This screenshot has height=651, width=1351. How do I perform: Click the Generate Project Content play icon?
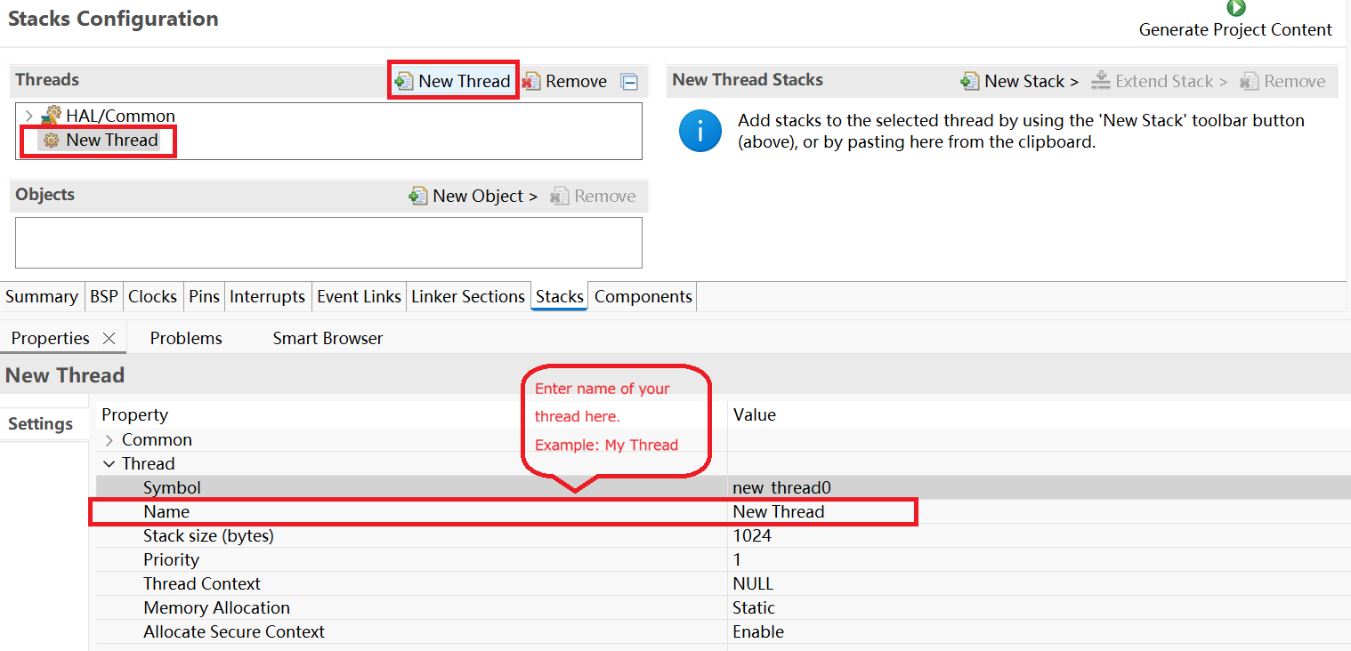coord(1235,8)
